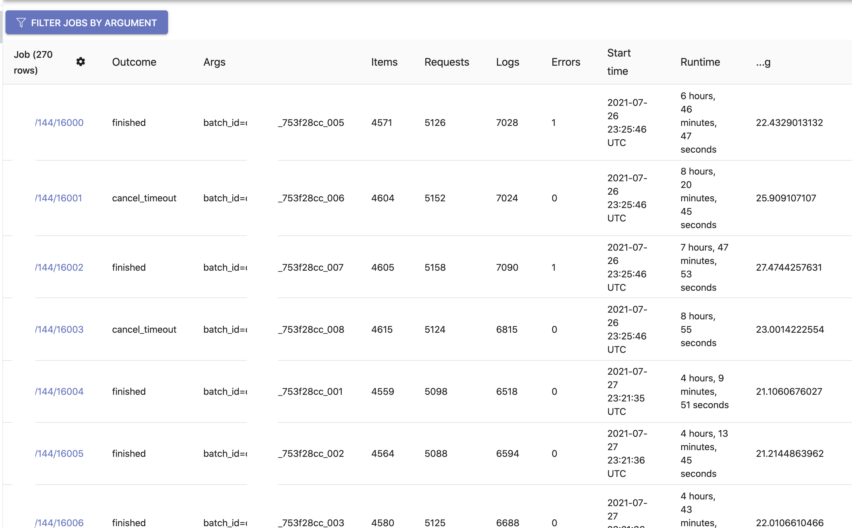Click the Runtime column header
Screen dimensions: 852x528
click(700, 62)
